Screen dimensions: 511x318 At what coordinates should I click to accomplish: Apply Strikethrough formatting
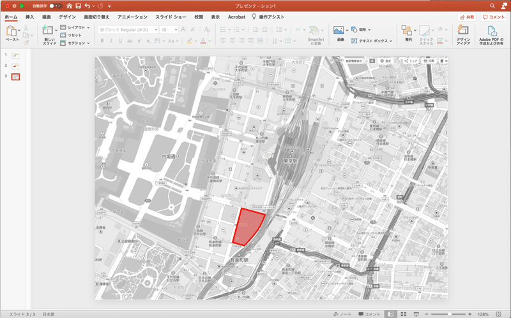130,41
